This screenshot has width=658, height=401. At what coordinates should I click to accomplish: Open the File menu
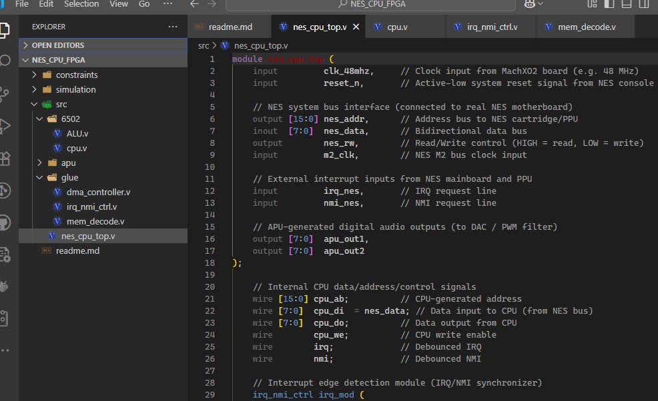tap(22, 4)
